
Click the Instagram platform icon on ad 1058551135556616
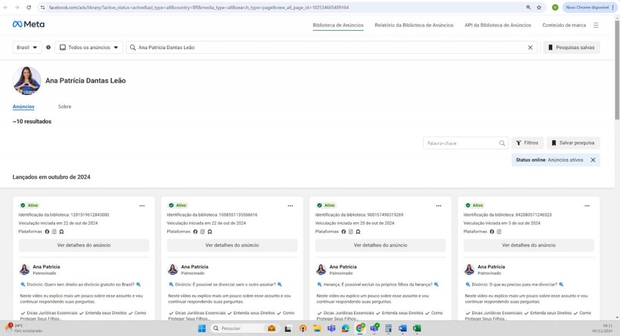pyautogui.click(x=202, y=232)
